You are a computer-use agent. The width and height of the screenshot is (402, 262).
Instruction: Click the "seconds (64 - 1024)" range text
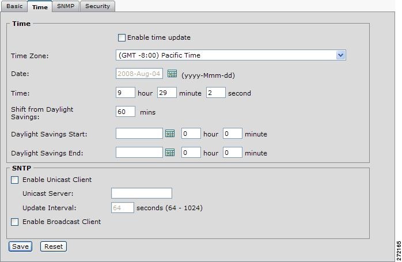pos(169,208)
